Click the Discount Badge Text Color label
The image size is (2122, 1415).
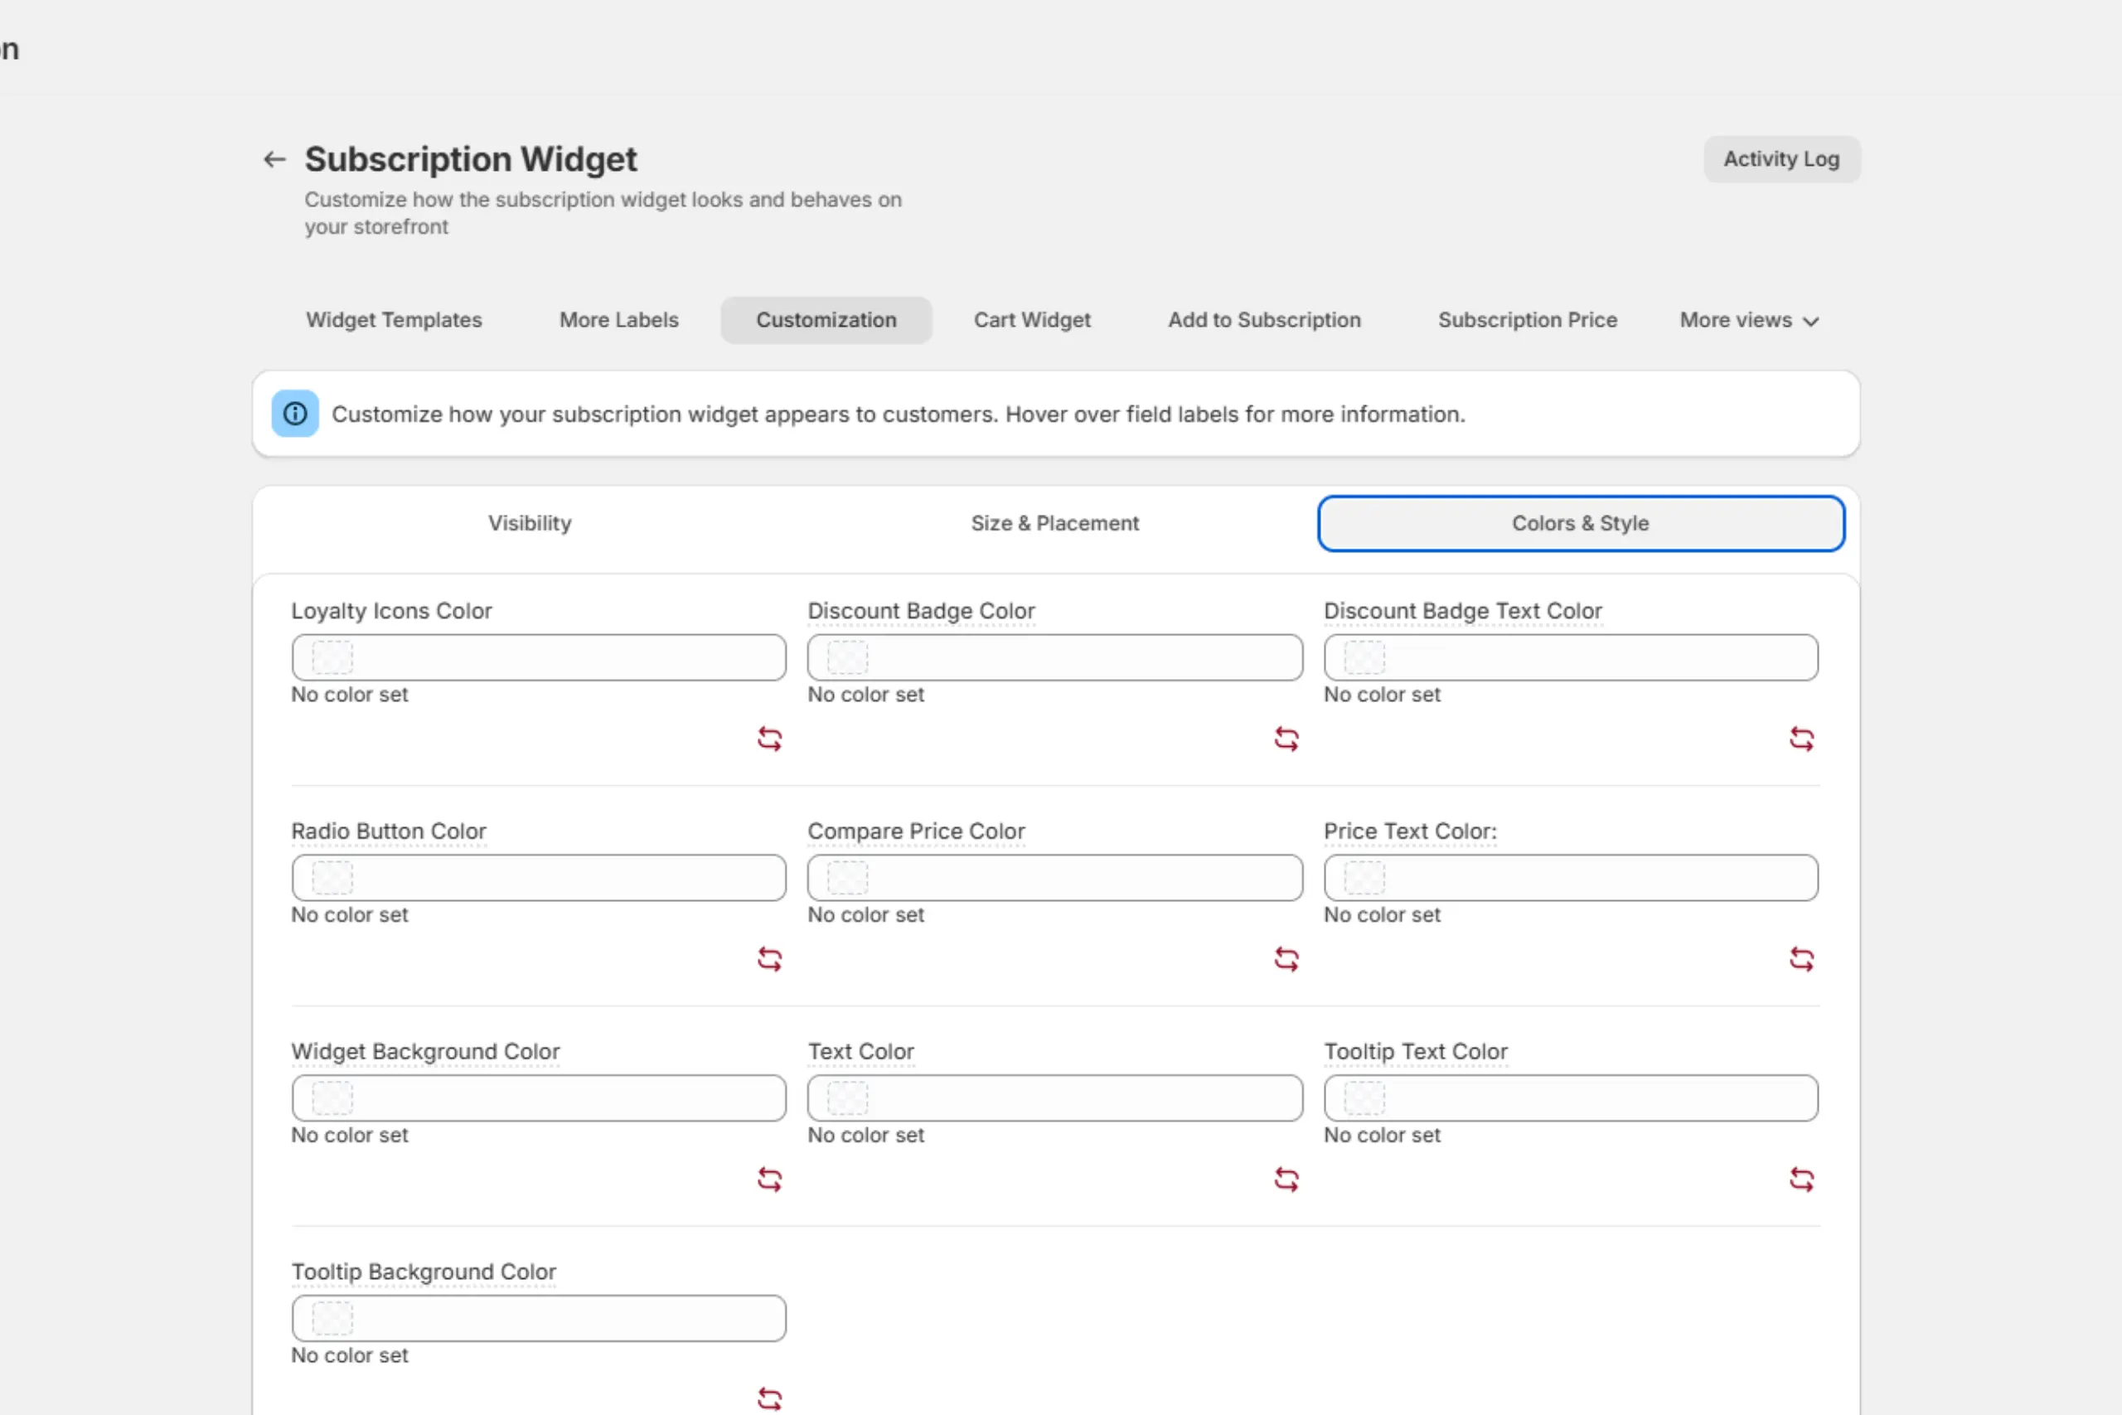coord(1462,611)
